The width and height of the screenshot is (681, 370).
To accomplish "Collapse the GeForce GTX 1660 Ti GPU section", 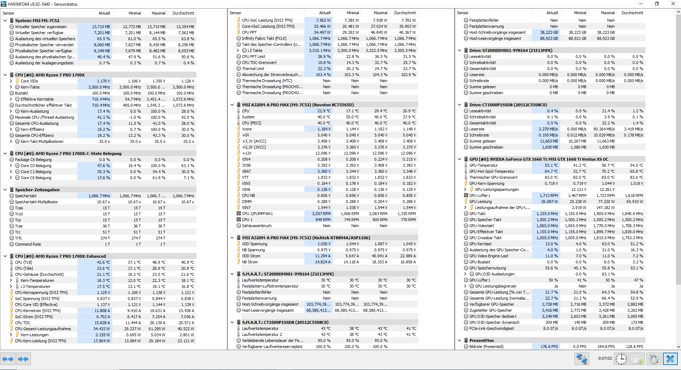I will click(x=459, y=159).
